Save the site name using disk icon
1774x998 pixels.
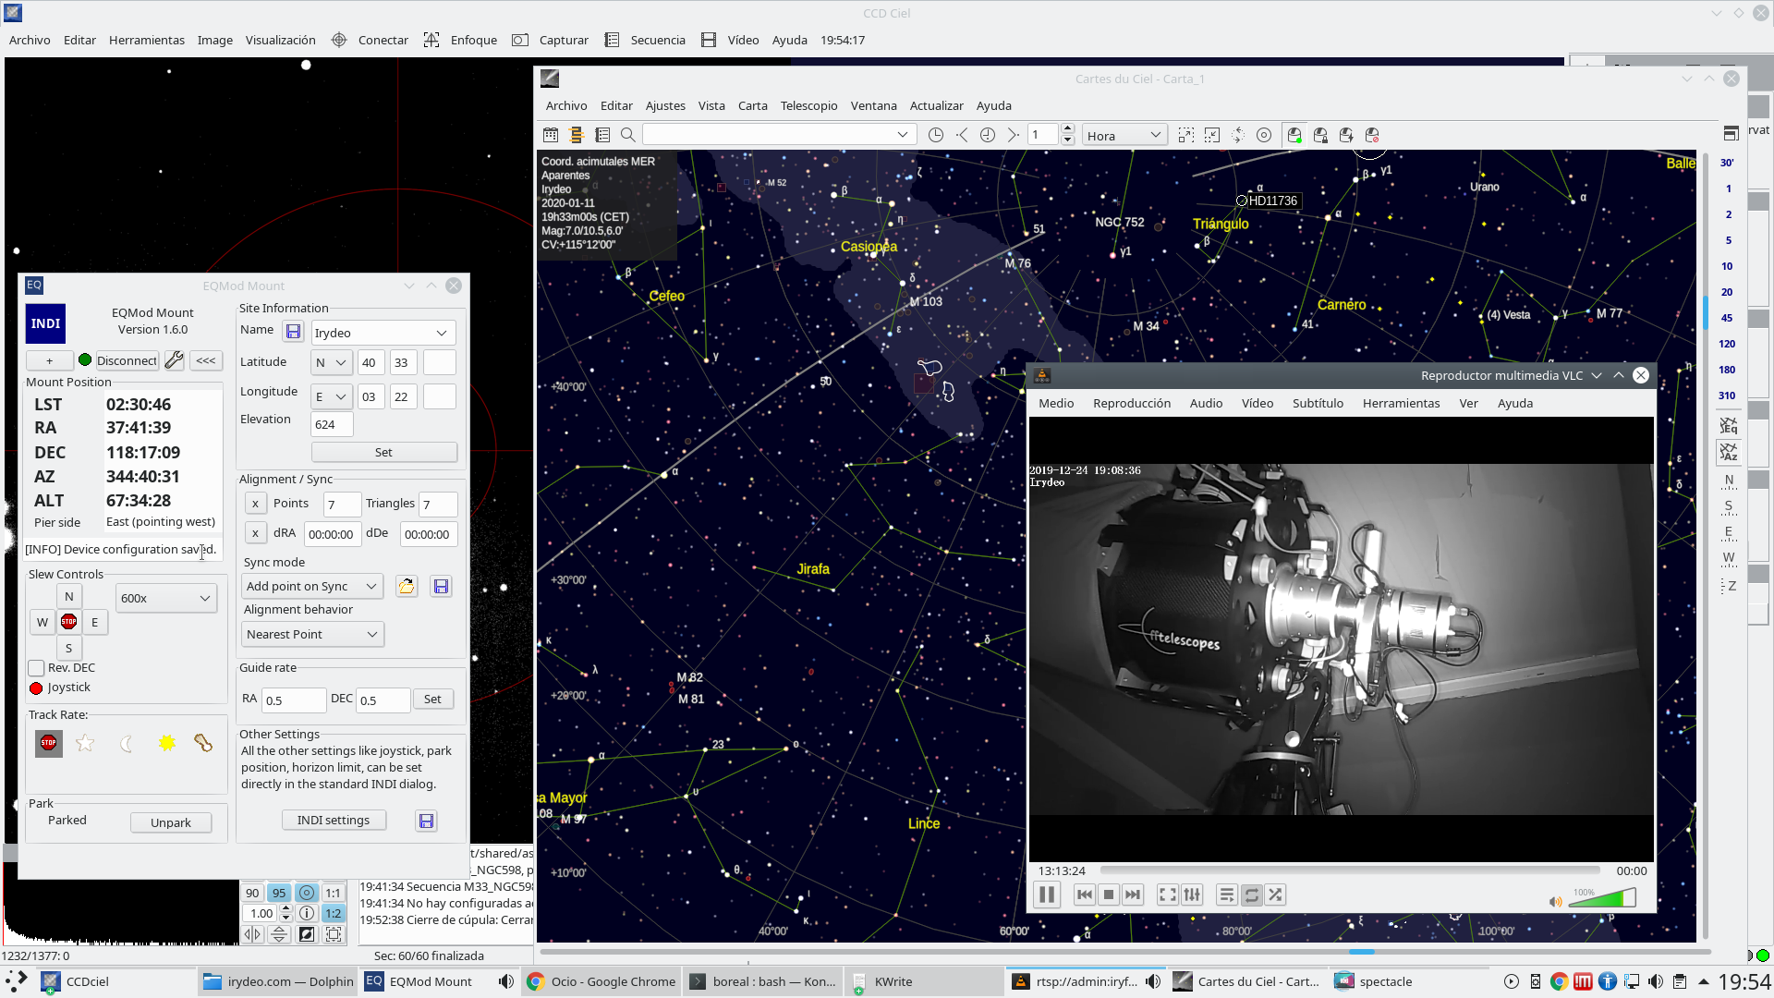pos(293,332)
